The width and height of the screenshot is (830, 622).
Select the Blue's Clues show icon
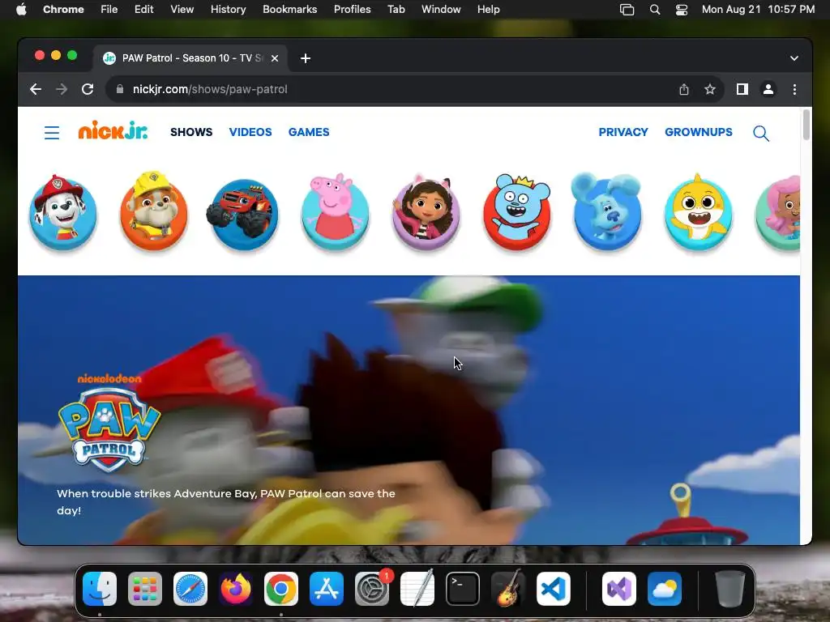(607, 211)
